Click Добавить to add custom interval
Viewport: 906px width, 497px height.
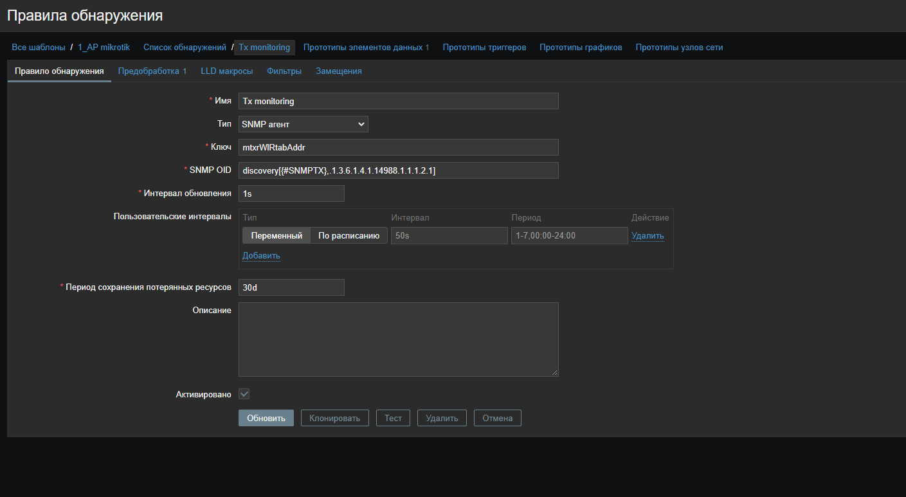(261, 256)
